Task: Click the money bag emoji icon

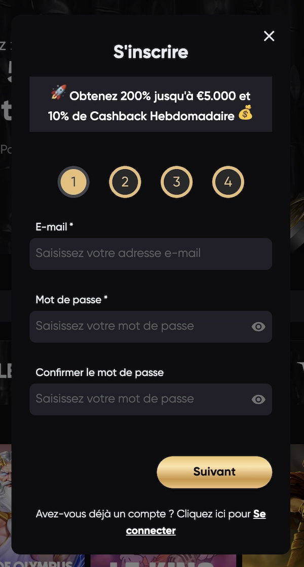Action: (x=245, y=115)
